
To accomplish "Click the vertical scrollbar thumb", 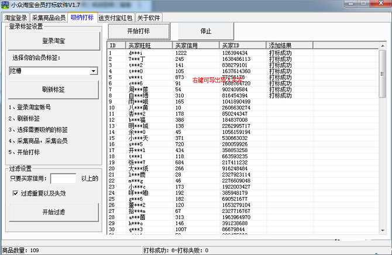I will pyautogui.click(x=383, y=74).
